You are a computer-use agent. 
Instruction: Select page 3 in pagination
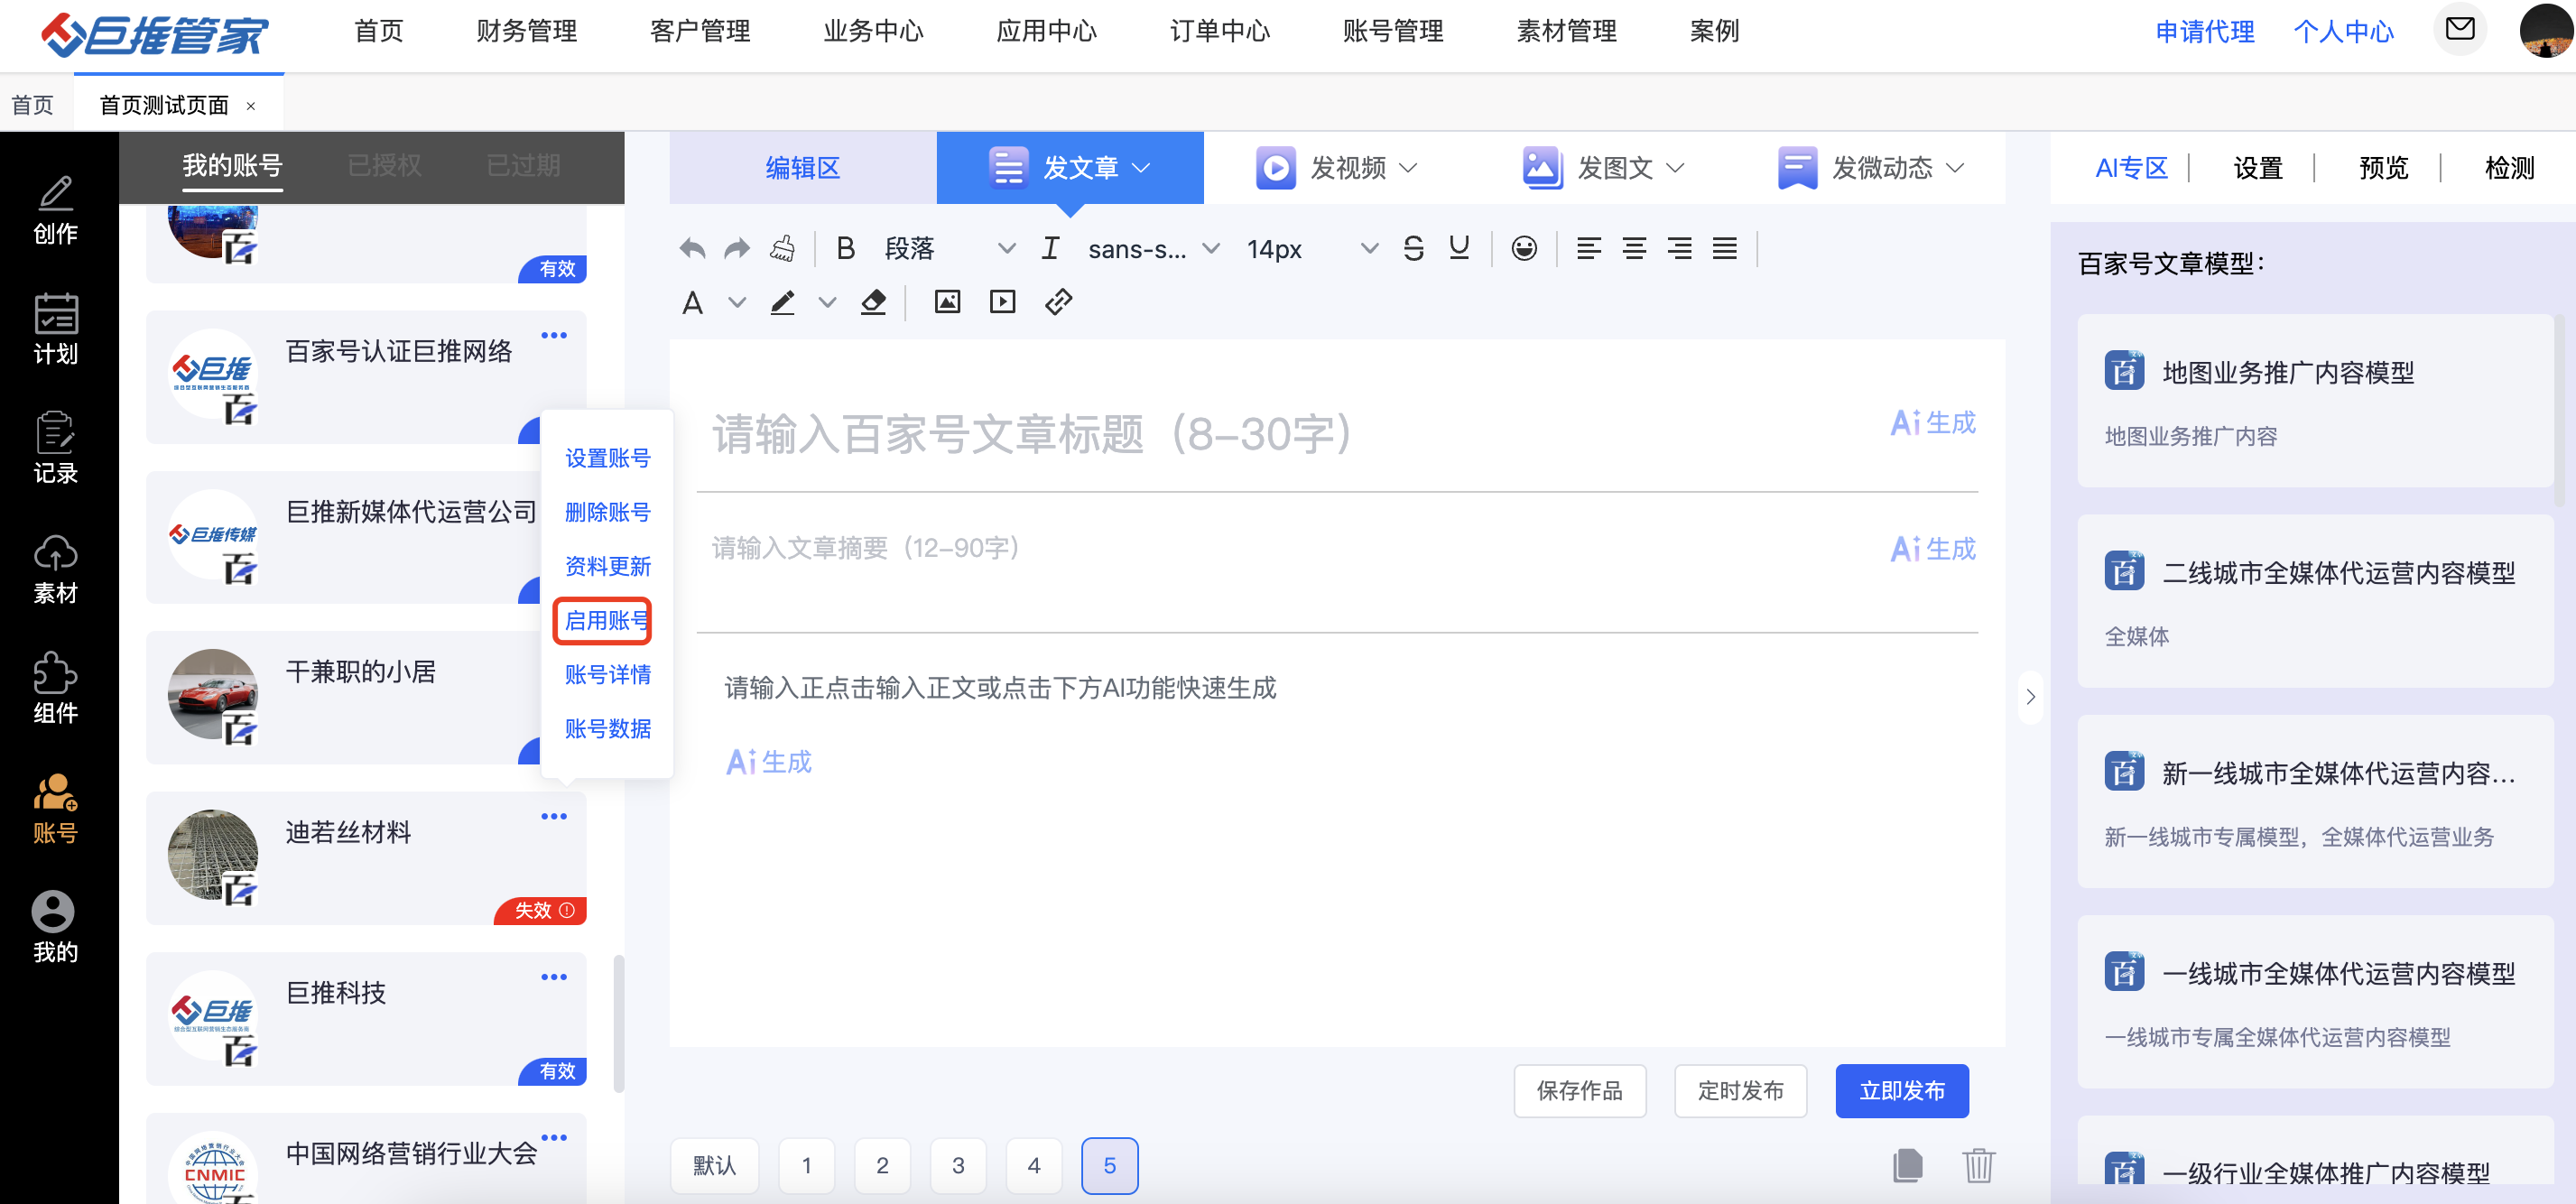(x=958, y=1165)
